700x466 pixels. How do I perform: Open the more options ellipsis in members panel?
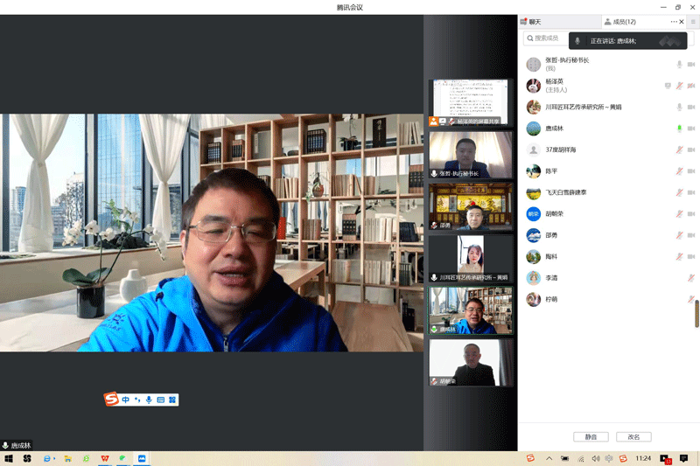pos(674,22)
